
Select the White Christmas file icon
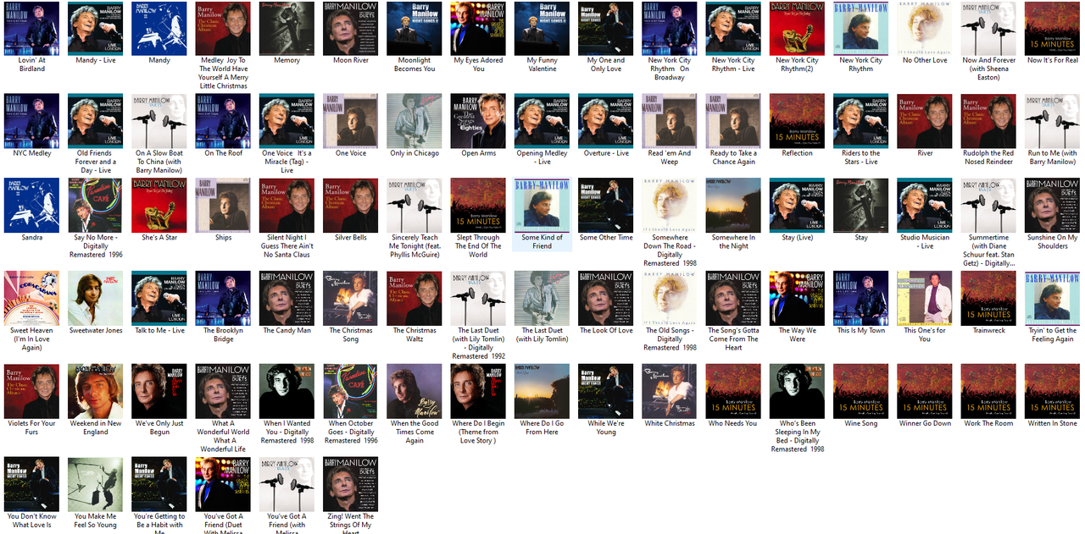tap(670, 392)
